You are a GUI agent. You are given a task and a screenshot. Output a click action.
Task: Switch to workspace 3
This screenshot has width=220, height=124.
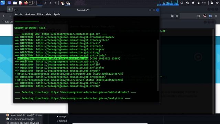(50, 3)
